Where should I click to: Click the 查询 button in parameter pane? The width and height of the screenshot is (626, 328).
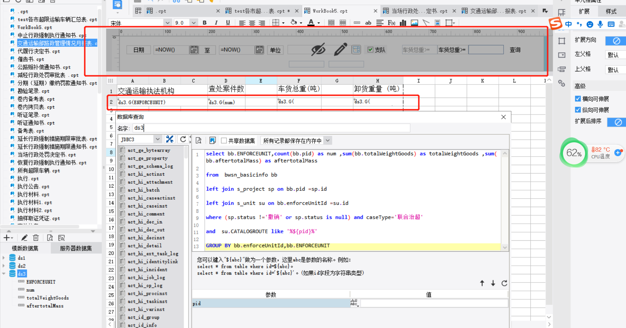click(x=515, y=50)
